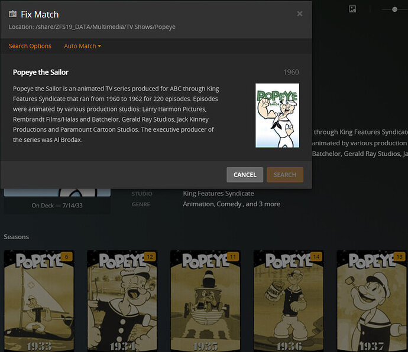The width and height of the screenshot is (408, 352).
Task: Expand the Auto Match dropdown
Action: (82, 46)
